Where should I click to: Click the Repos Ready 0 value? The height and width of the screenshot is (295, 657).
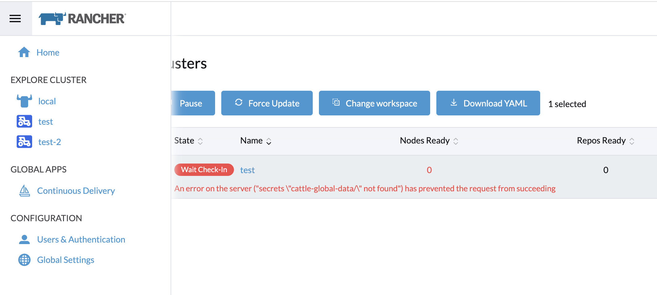click(606, 170)
